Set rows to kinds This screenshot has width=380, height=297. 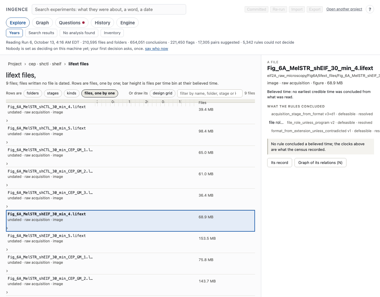(72, 93)
